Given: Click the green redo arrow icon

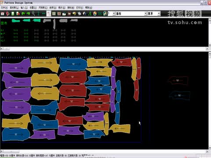Looking at the screenshot, I should coord(28,14).
